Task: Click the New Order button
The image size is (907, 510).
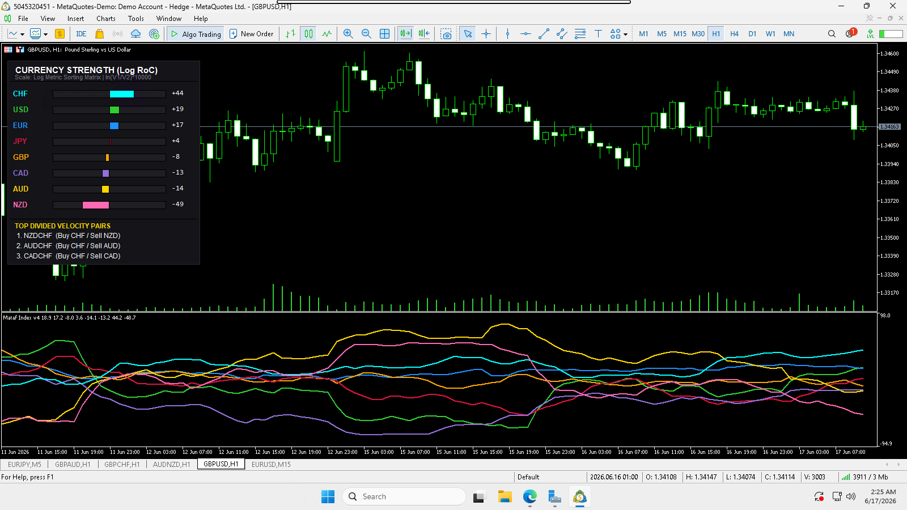Action: pos(251,34)
